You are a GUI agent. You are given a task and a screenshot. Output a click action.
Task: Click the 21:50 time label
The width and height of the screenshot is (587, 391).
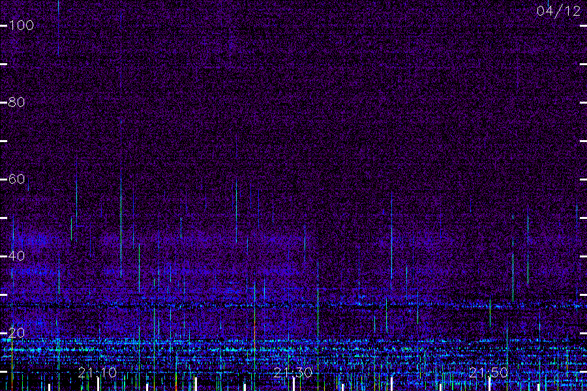[488, 373]
